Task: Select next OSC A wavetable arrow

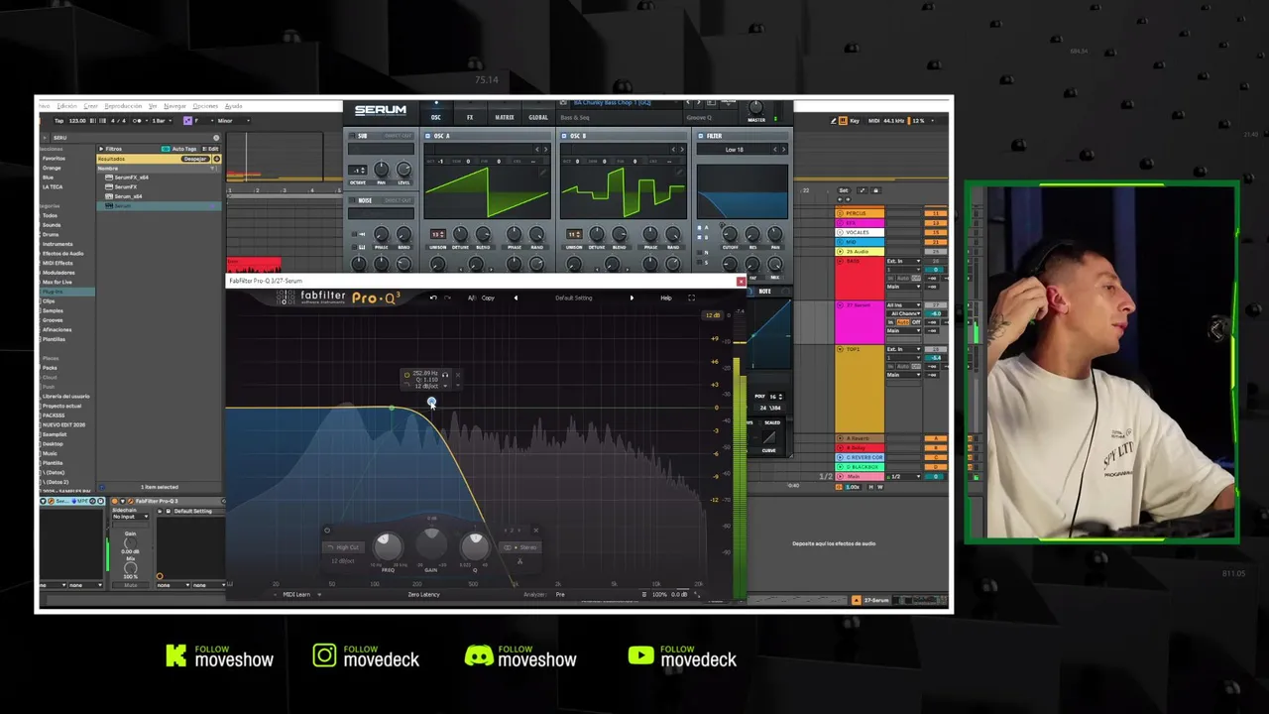Action: pyautogui.click(x=545, y=150)
